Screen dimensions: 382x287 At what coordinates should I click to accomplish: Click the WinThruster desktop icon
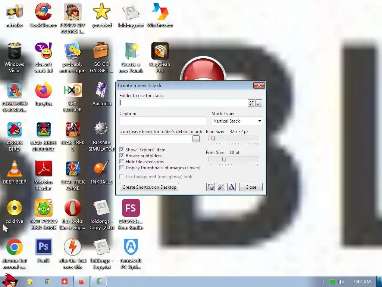(160, 15)
